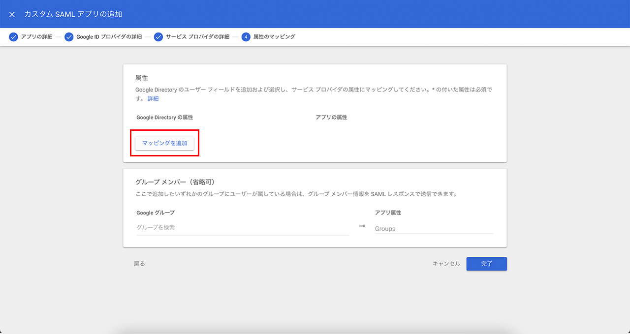Viewport: 630px width, 334px height.
Task: Open the Google ID プロバイダの詳細 step label
Action: pos(109,37)
